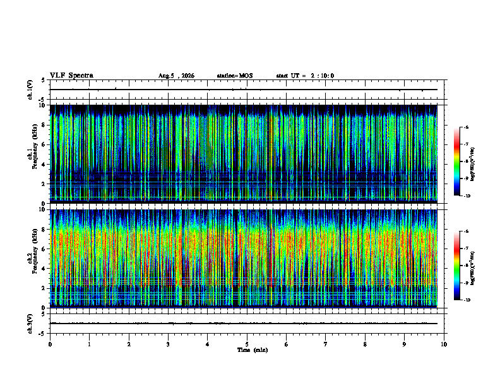
Task: Click the ch.3 voltage waveform trace
Action: click(244, 324)
